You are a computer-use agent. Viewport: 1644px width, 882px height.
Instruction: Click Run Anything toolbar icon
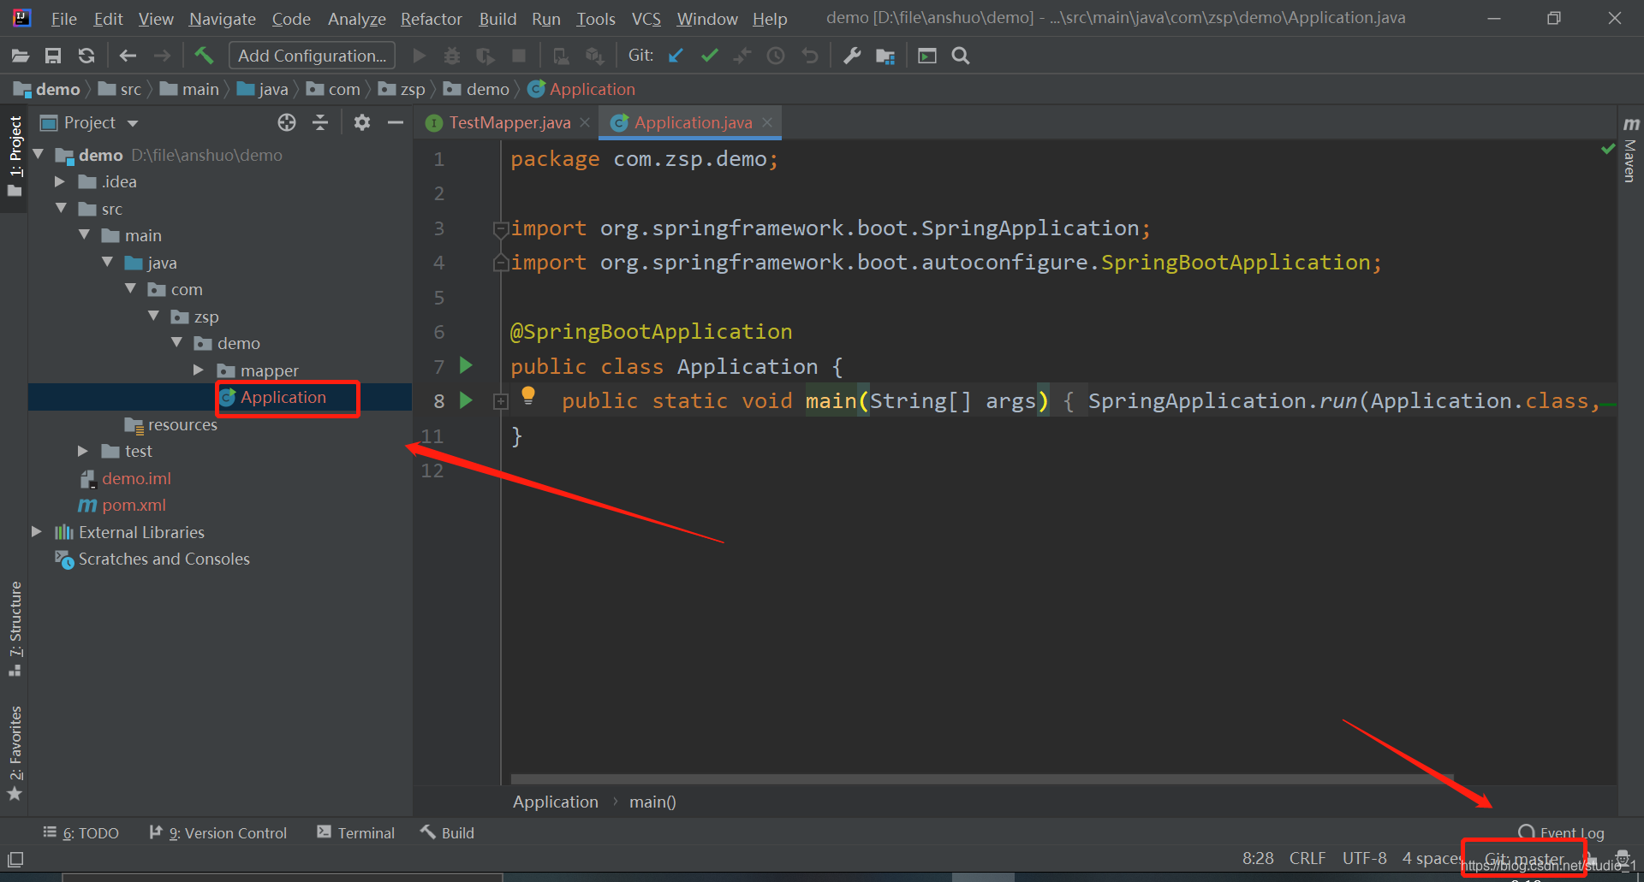click(x=927, y=56)
